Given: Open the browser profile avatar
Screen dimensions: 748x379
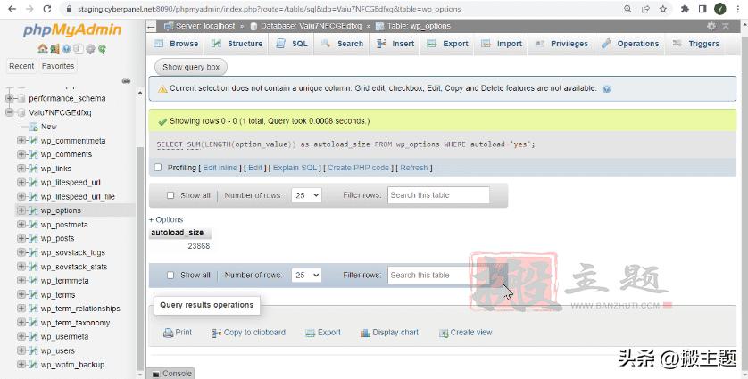Looking at the screenshot, I should 719,9.
